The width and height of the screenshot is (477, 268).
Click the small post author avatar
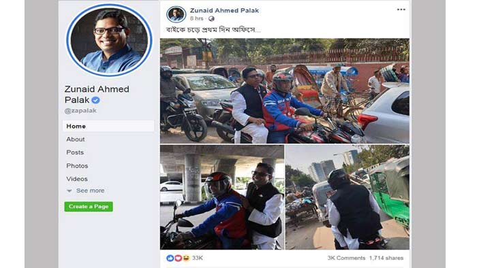pyautogui.click(x=176, y=14)
